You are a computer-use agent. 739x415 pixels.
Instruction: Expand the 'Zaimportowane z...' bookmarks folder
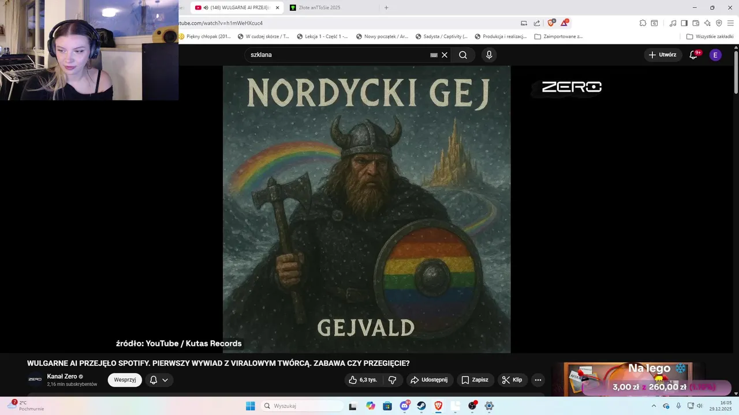(x=559, y=36)
